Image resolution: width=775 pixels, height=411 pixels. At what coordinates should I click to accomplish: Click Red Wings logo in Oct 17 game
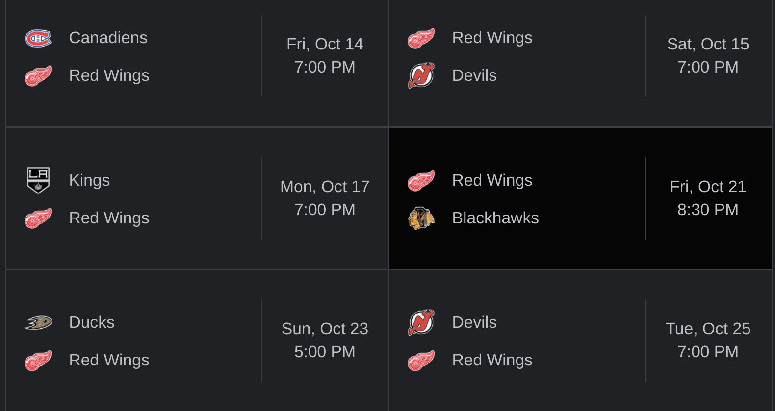38,218
